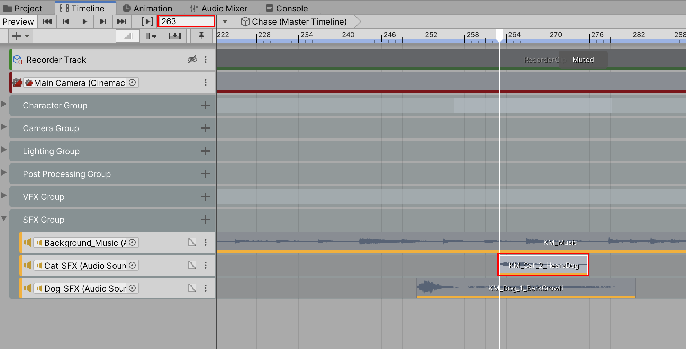Click the Main Camera track icon
Image resolution: width=686 pixels, height=349 pixels.
point(17,83)
